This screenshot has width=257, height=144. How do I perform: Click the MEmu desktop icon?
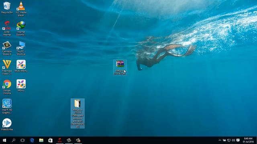pyautogui.click(x=21, y=85)
